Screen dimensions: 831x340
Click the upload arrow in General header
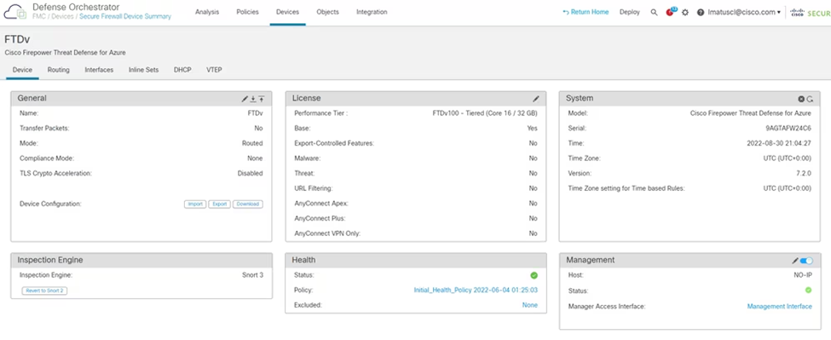click(262, 99)
